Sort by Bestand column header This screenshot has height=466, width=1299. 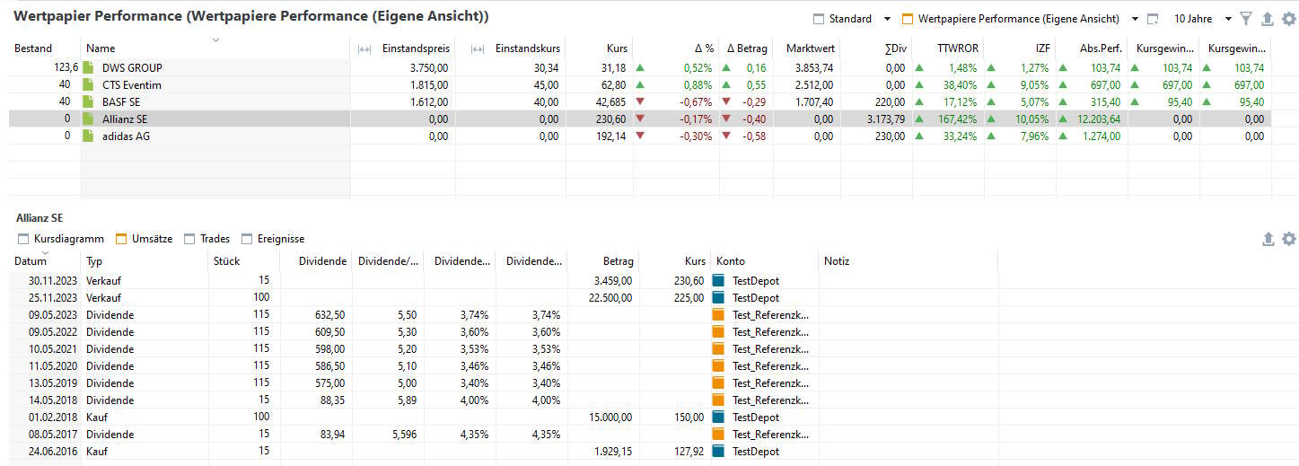[33, 48]
